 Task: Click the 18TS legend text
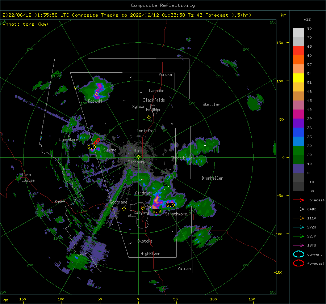coord(312,245)
